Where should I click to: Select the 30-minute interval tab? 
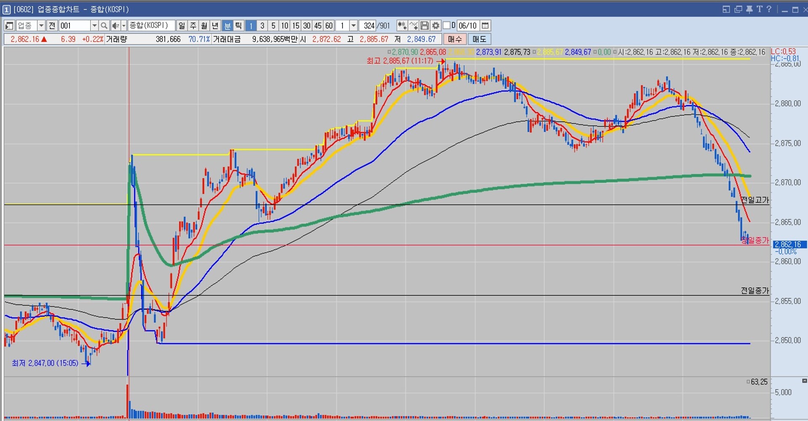coord(307,26)
